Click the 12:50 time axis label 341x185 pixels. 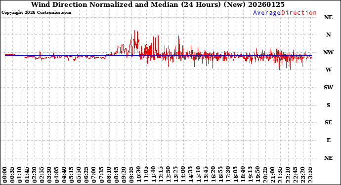pyautogui.click(x=169, y=175)
